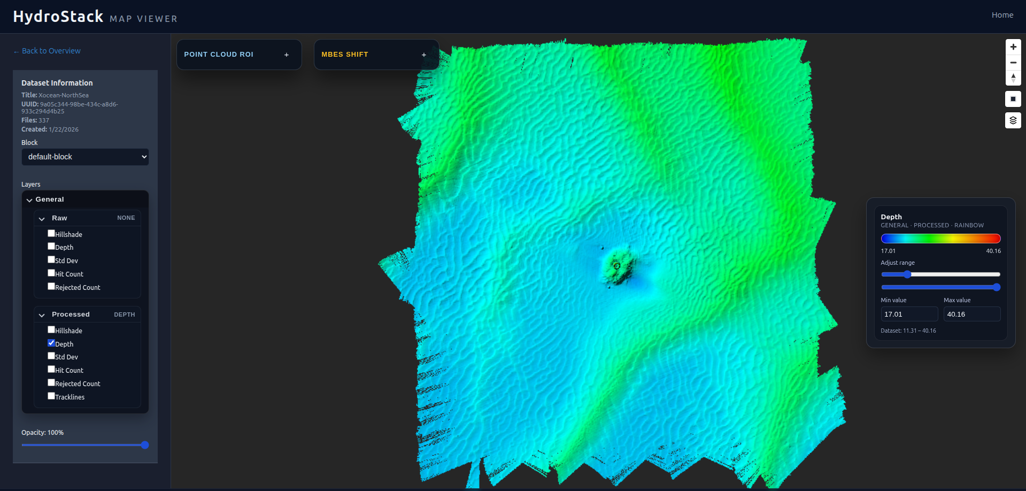The height and width of the screenshot is (491, 1026).
Task: Collapse the General layers section
Action: pos(30,200)
